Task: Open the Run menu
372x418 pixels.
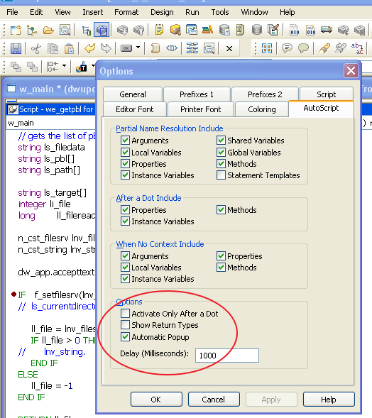Action: coord(192,12)
